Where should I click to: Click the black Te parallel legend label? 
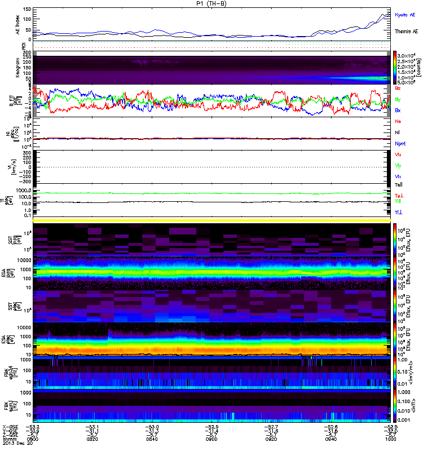point(399,185)
